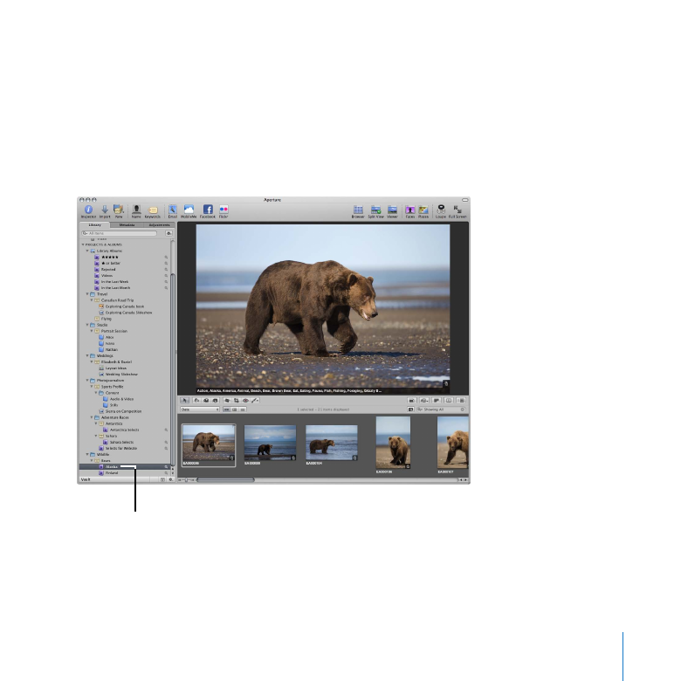681x681 pixels.
Task: Collapse the Weddings folder triangle
Action: click(87, 355)
